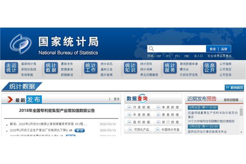Select hot word PMI

[x=187, y=56]
